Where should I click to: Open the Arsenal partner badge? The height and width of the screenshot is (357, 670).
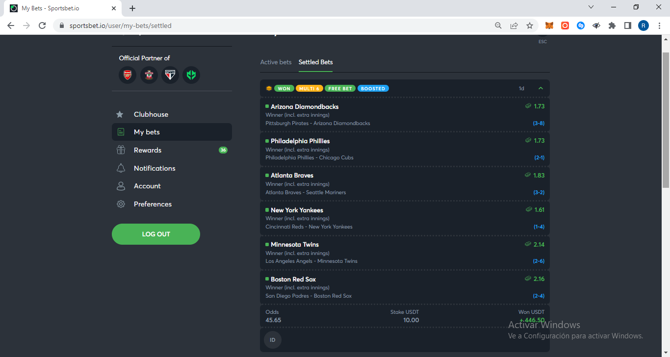click(128, 75)
